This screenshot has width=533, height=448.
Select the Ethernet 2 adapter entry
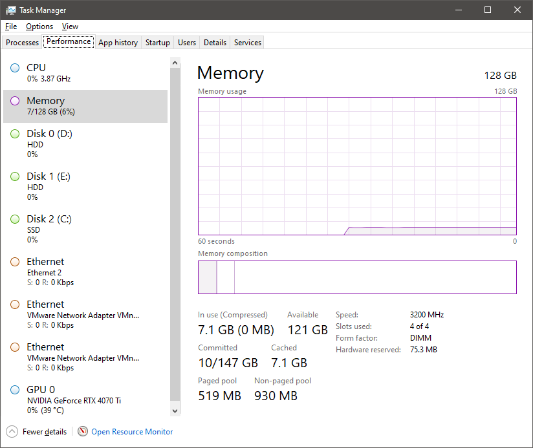pos(85,272)
